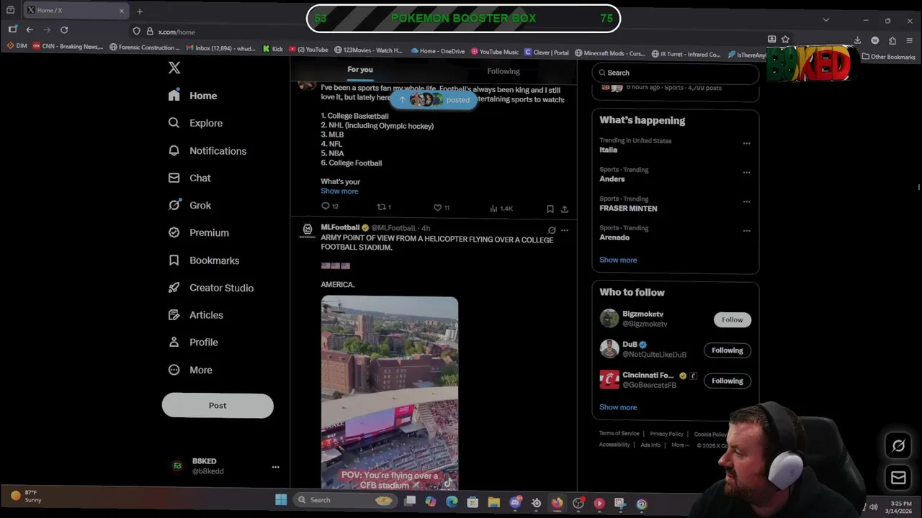This screenshot has width=922, height=518.
Task: Switch to the For you tab
Action: click(x=360, y=70)
